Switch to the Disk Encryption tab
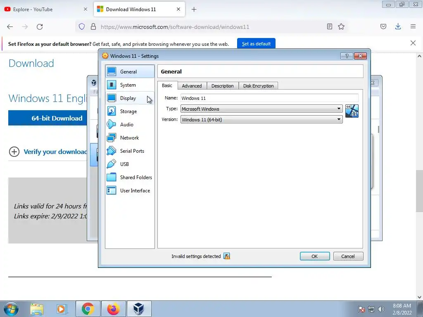Viewport: 423px width, 317px height. [259, 86]
